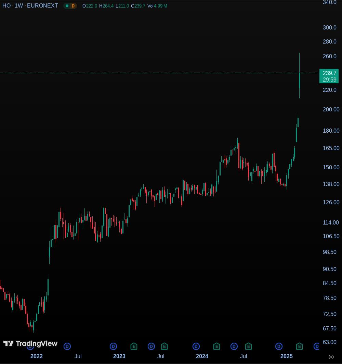This screenshot has height=364, width=342.
Task: Click earnings E marker just after 2025 label
Action: [x=299, y=347]
